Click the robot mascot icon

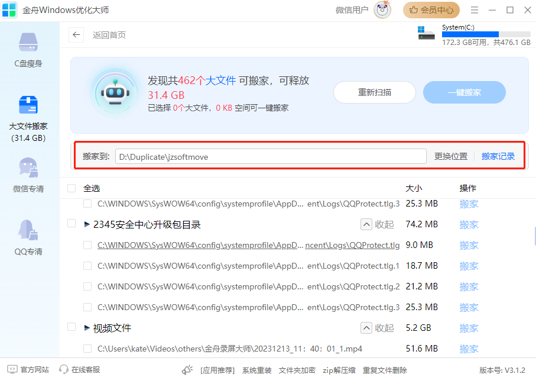pyautogui.click(x=115, y=93)
